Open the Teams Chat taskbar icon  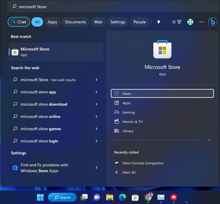[x=97, y=197]
